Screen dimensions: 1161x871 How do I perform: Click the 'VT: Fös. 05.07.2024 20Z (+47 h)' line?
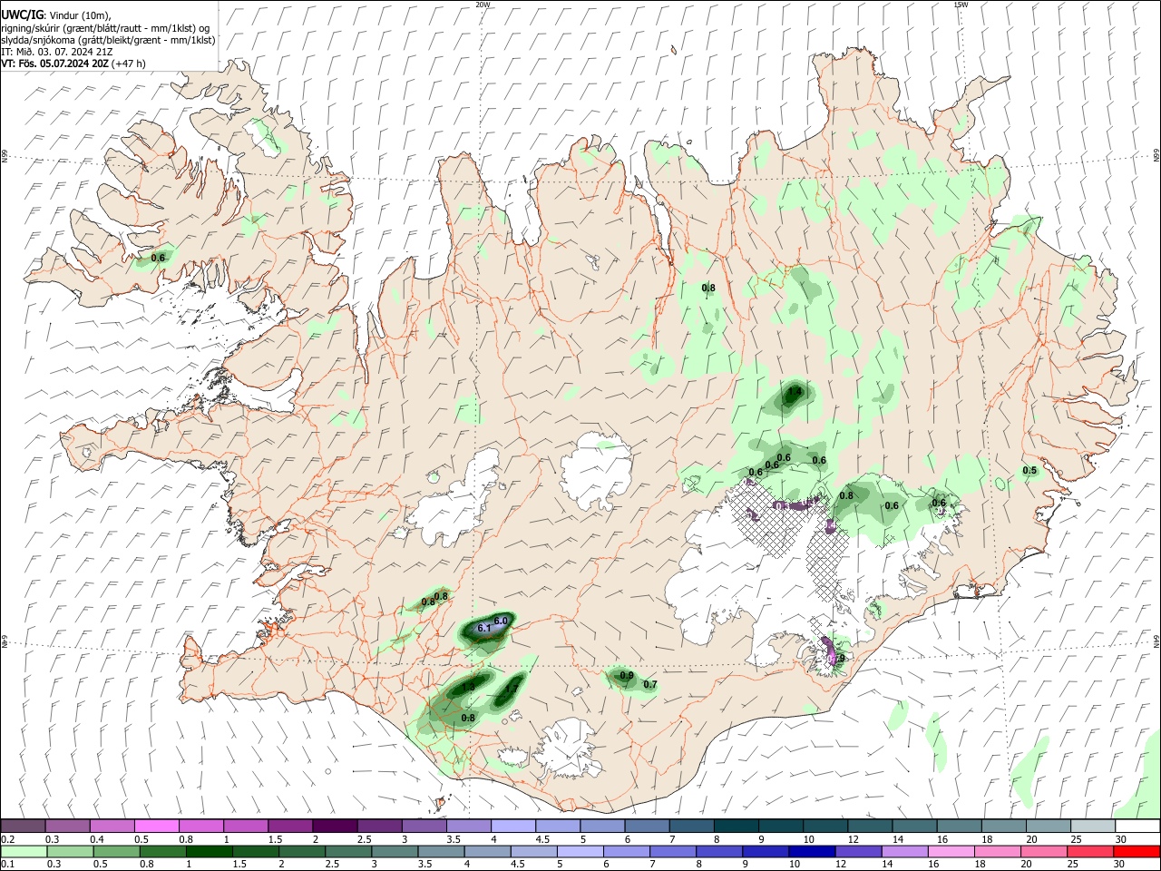[73, 64]
